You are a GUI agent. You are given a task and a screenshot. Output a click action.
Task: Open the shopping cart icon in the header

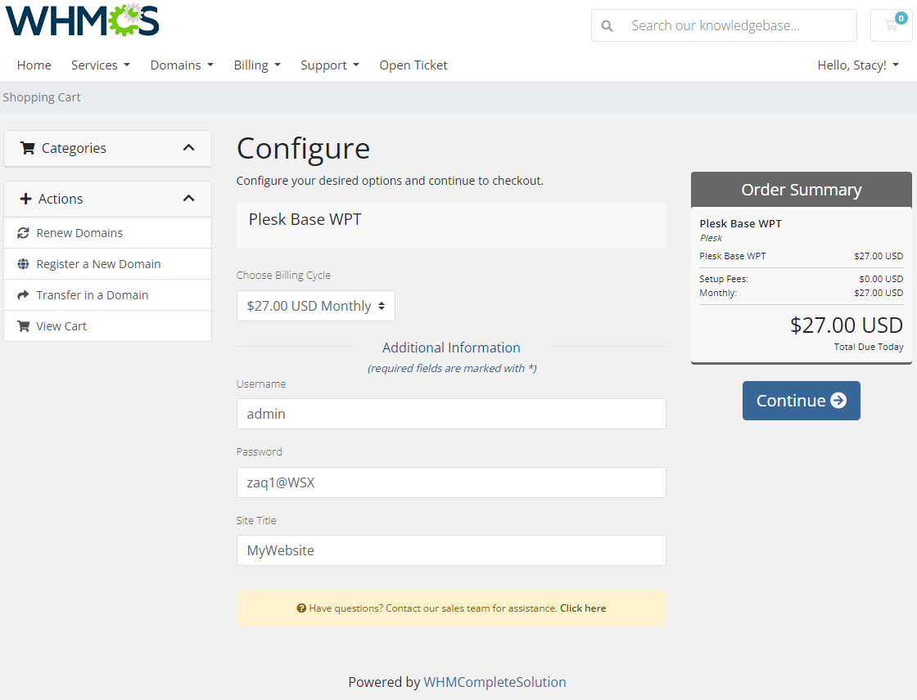tap(892, 25)
